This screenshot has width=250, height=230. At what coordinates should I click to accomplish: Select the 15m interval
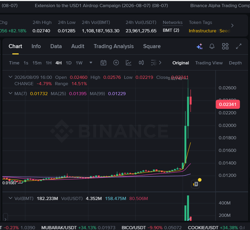[37, 63]
